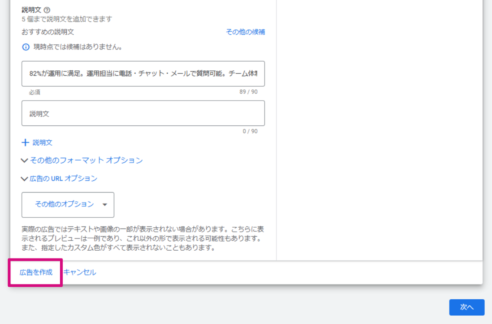Image resolution: width=492 pixels, height=324 pixels.
Task: Click the blue 次へ button
Action: click(467, 307)
